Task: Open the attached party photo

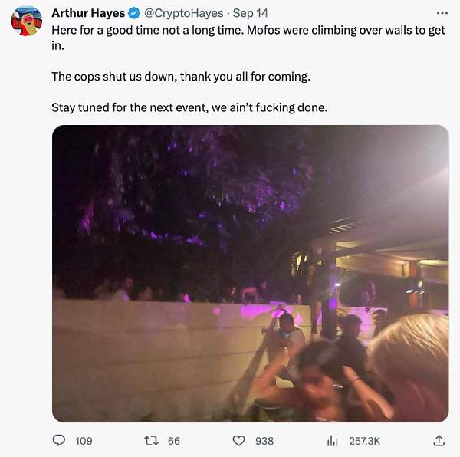Action: click(x=250, y=273)
